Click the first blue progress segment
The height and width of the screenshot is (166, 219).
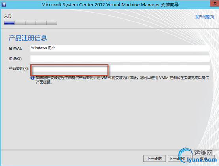(x=9, y=23)
